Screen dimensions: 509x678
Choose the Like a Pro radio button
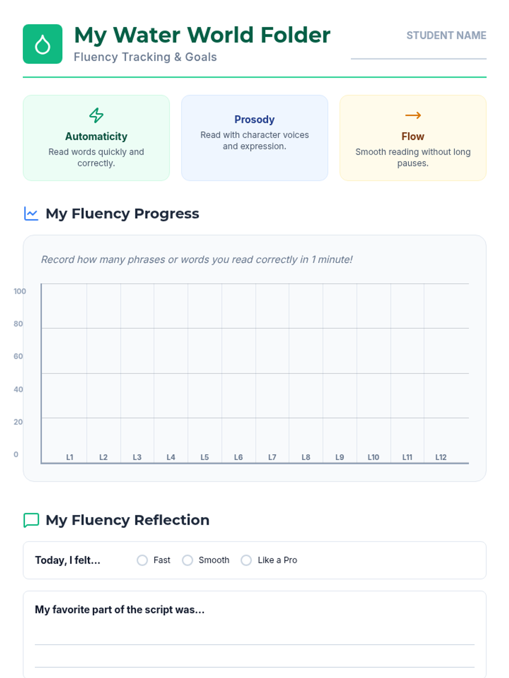click(x=246, y=560)
